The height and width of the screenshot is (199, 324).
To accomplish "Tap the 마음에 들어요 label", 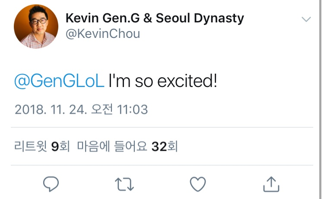I will [x=112, y=147].
